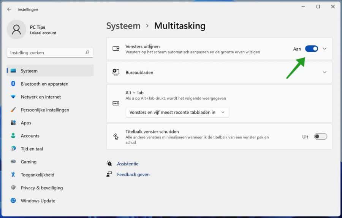Click the Titelbalk venster schudden cursor icon

pyautogui.click(x=116, y=137)
